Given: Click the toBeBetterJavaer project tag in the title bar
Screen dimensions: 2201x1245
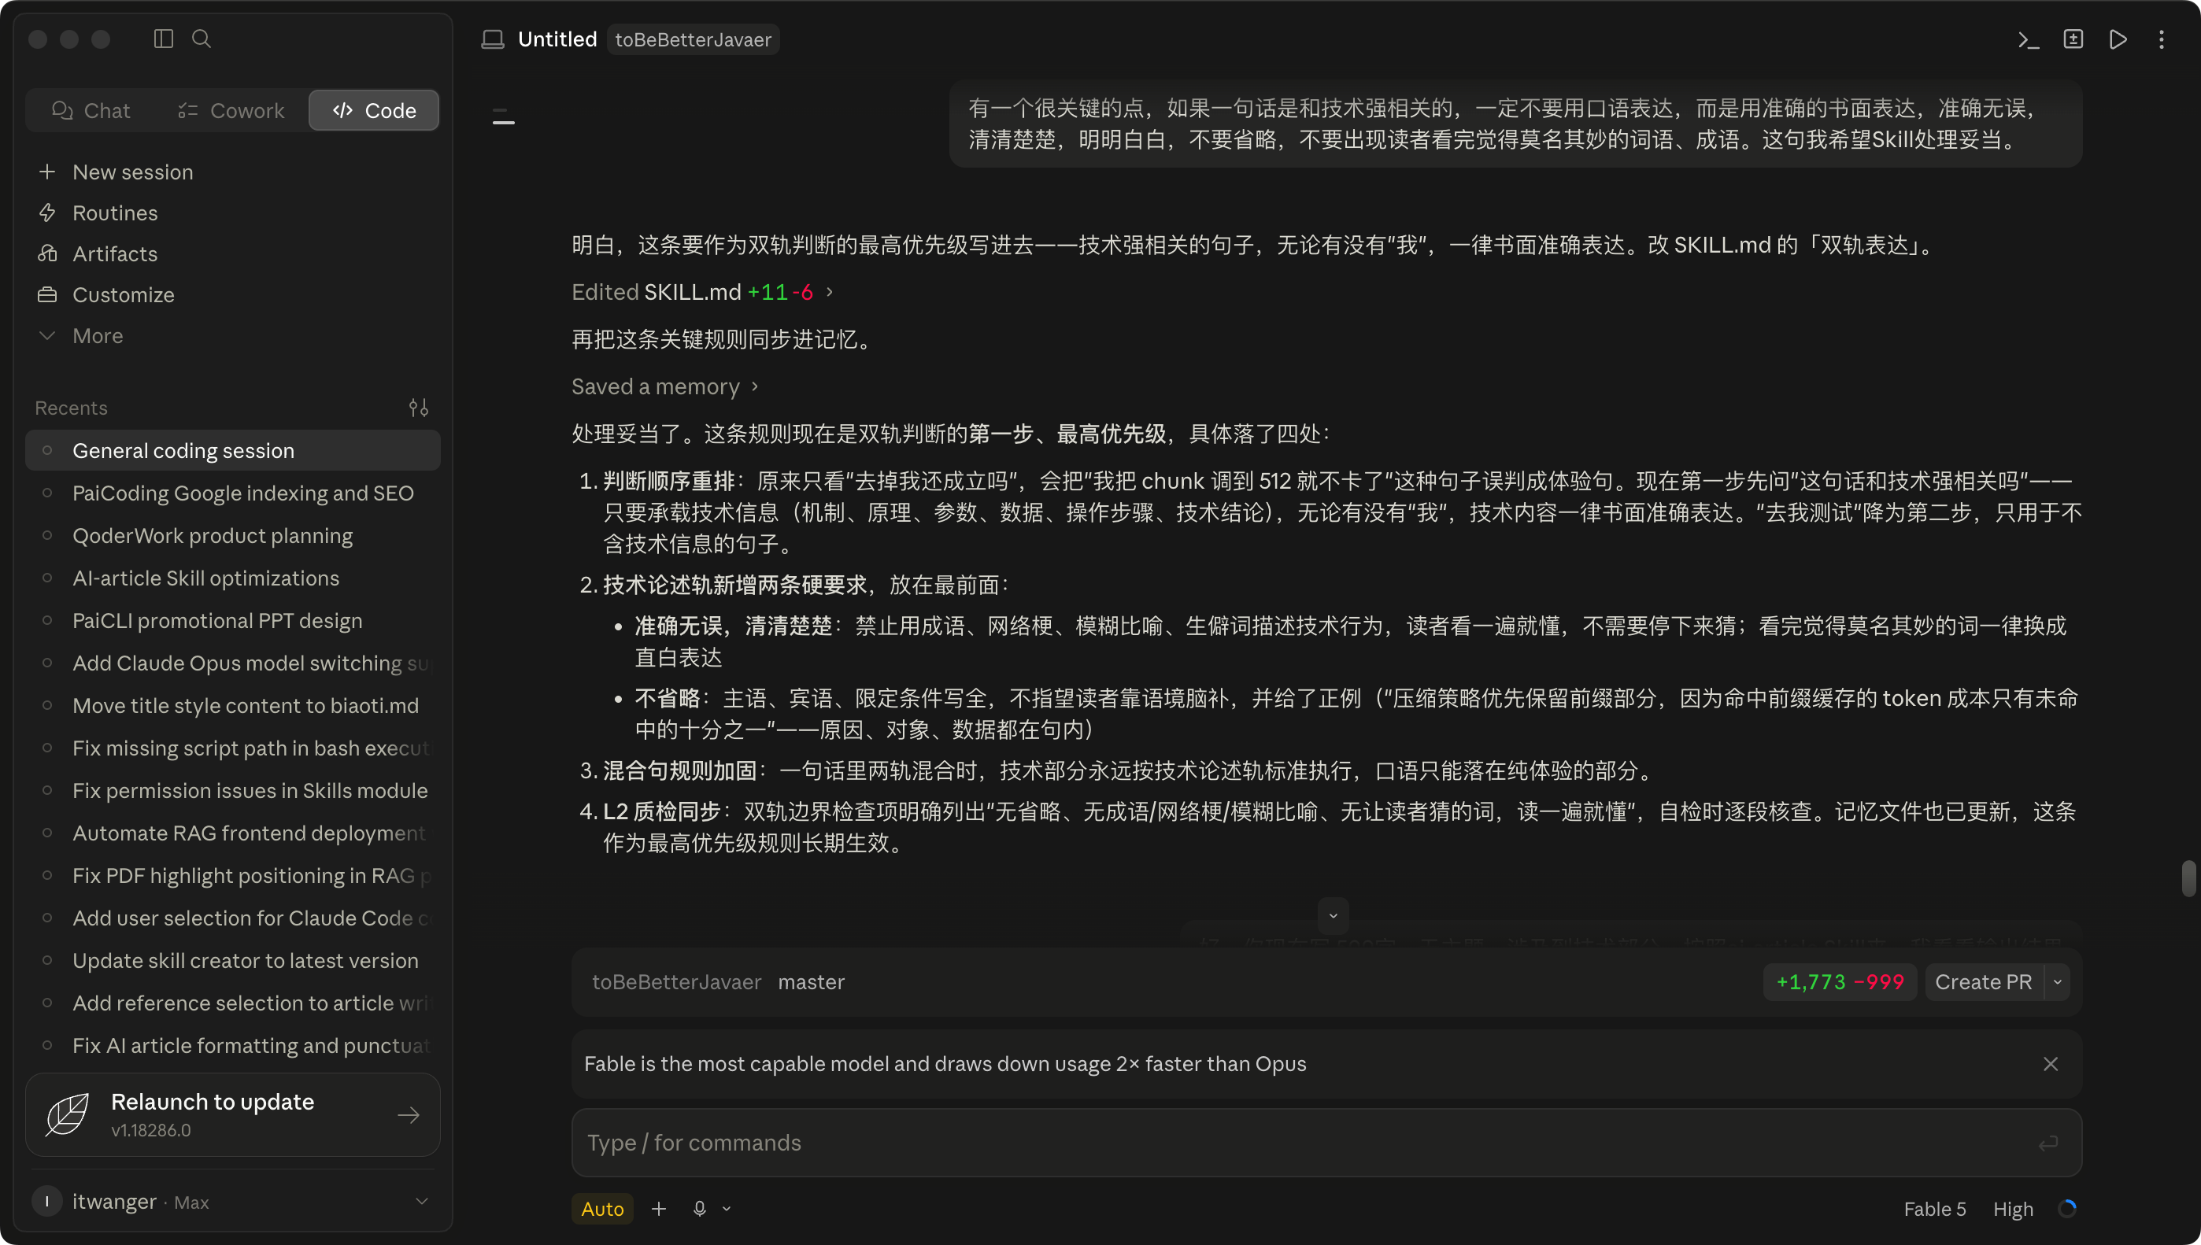Looking at the screenshot, I should 693,39.
